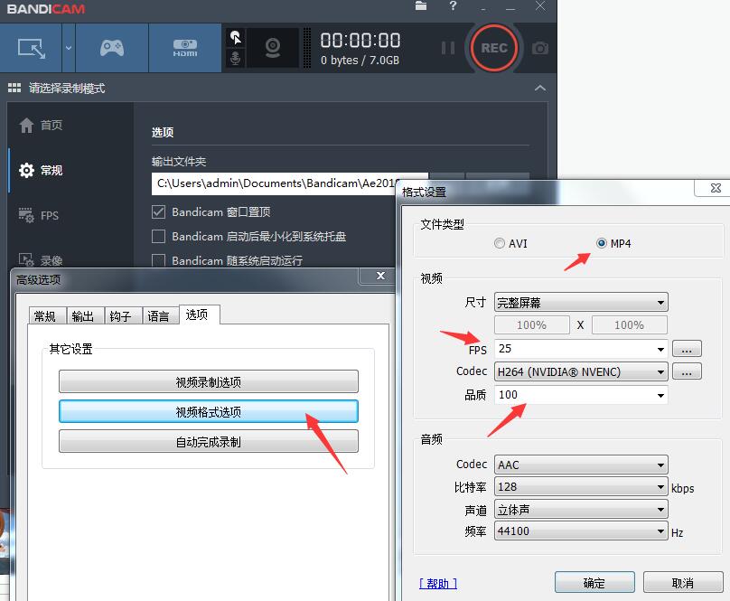
Task: Open the output folder icon on top bar
Action: click(421, 7)
